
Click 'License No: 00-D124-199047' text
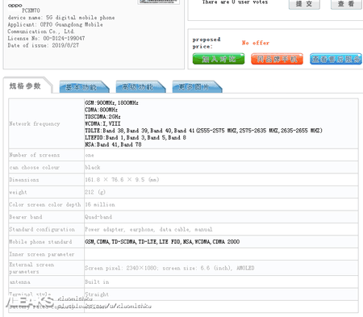pos(46,39)
